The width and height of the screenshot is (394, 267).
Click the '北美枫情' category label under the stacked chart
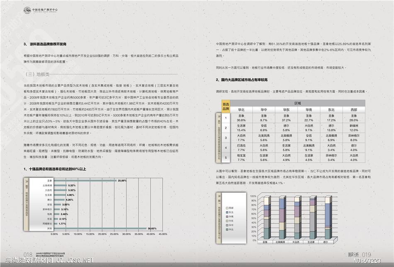[x=280, y=242]
